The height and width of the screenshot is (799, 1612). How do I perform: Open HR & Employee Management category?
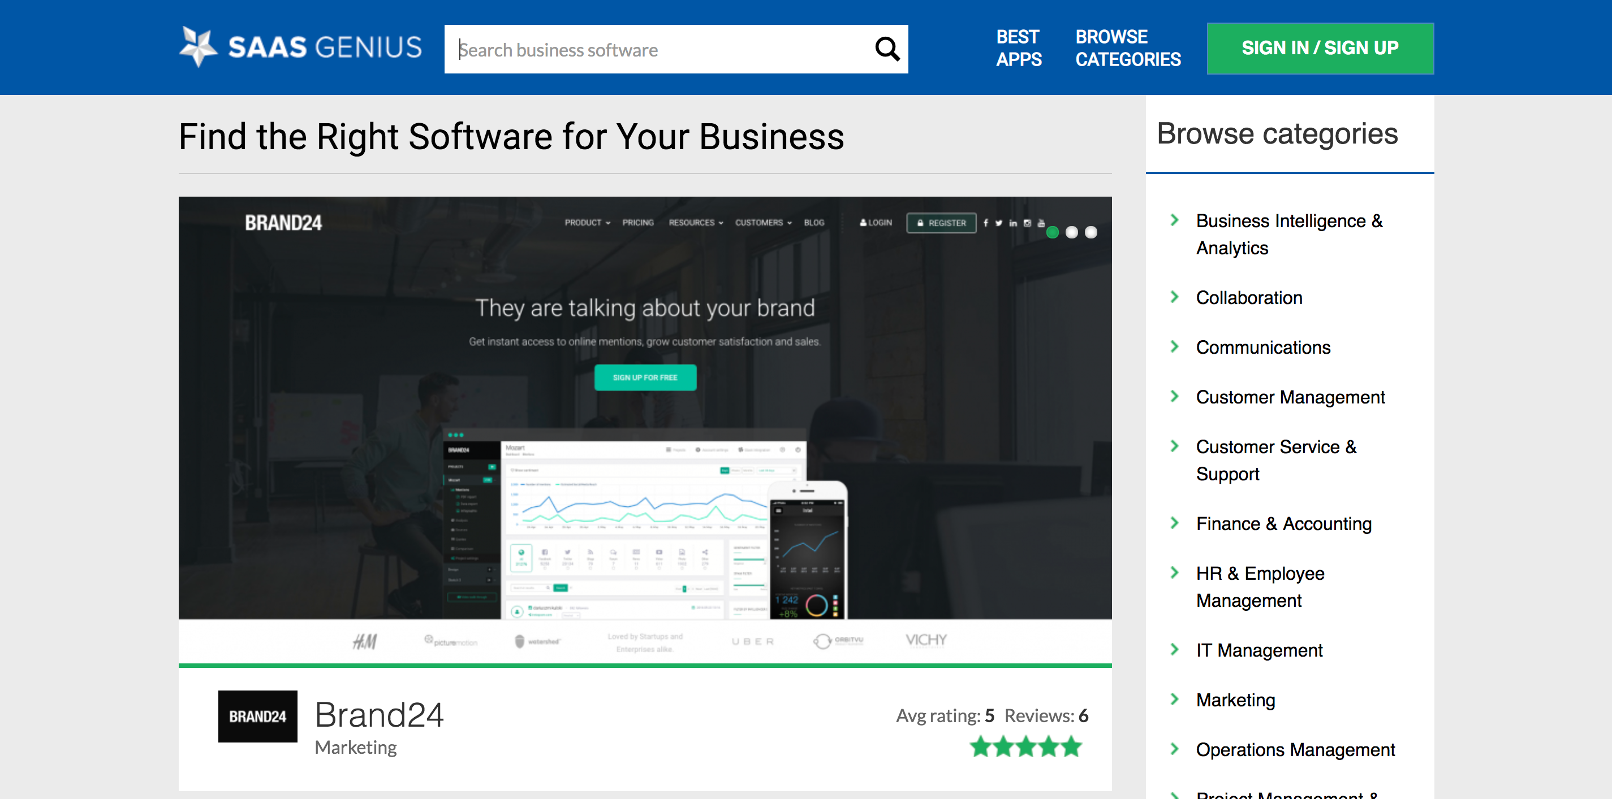[x=1260, y=587]
